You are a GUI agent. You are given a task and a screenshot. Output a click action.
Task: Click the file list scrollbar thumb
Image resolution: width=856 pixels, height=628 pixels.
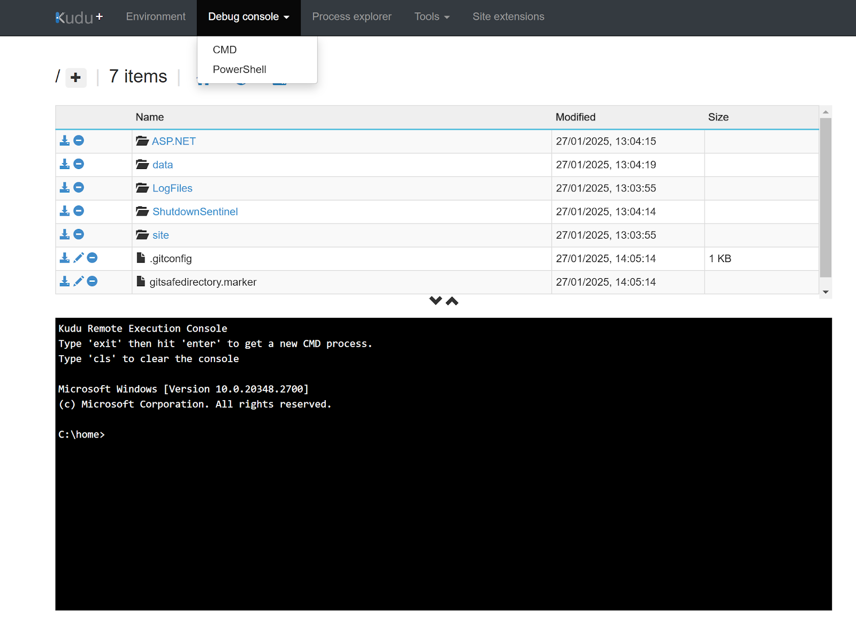(x=826, y=198)
